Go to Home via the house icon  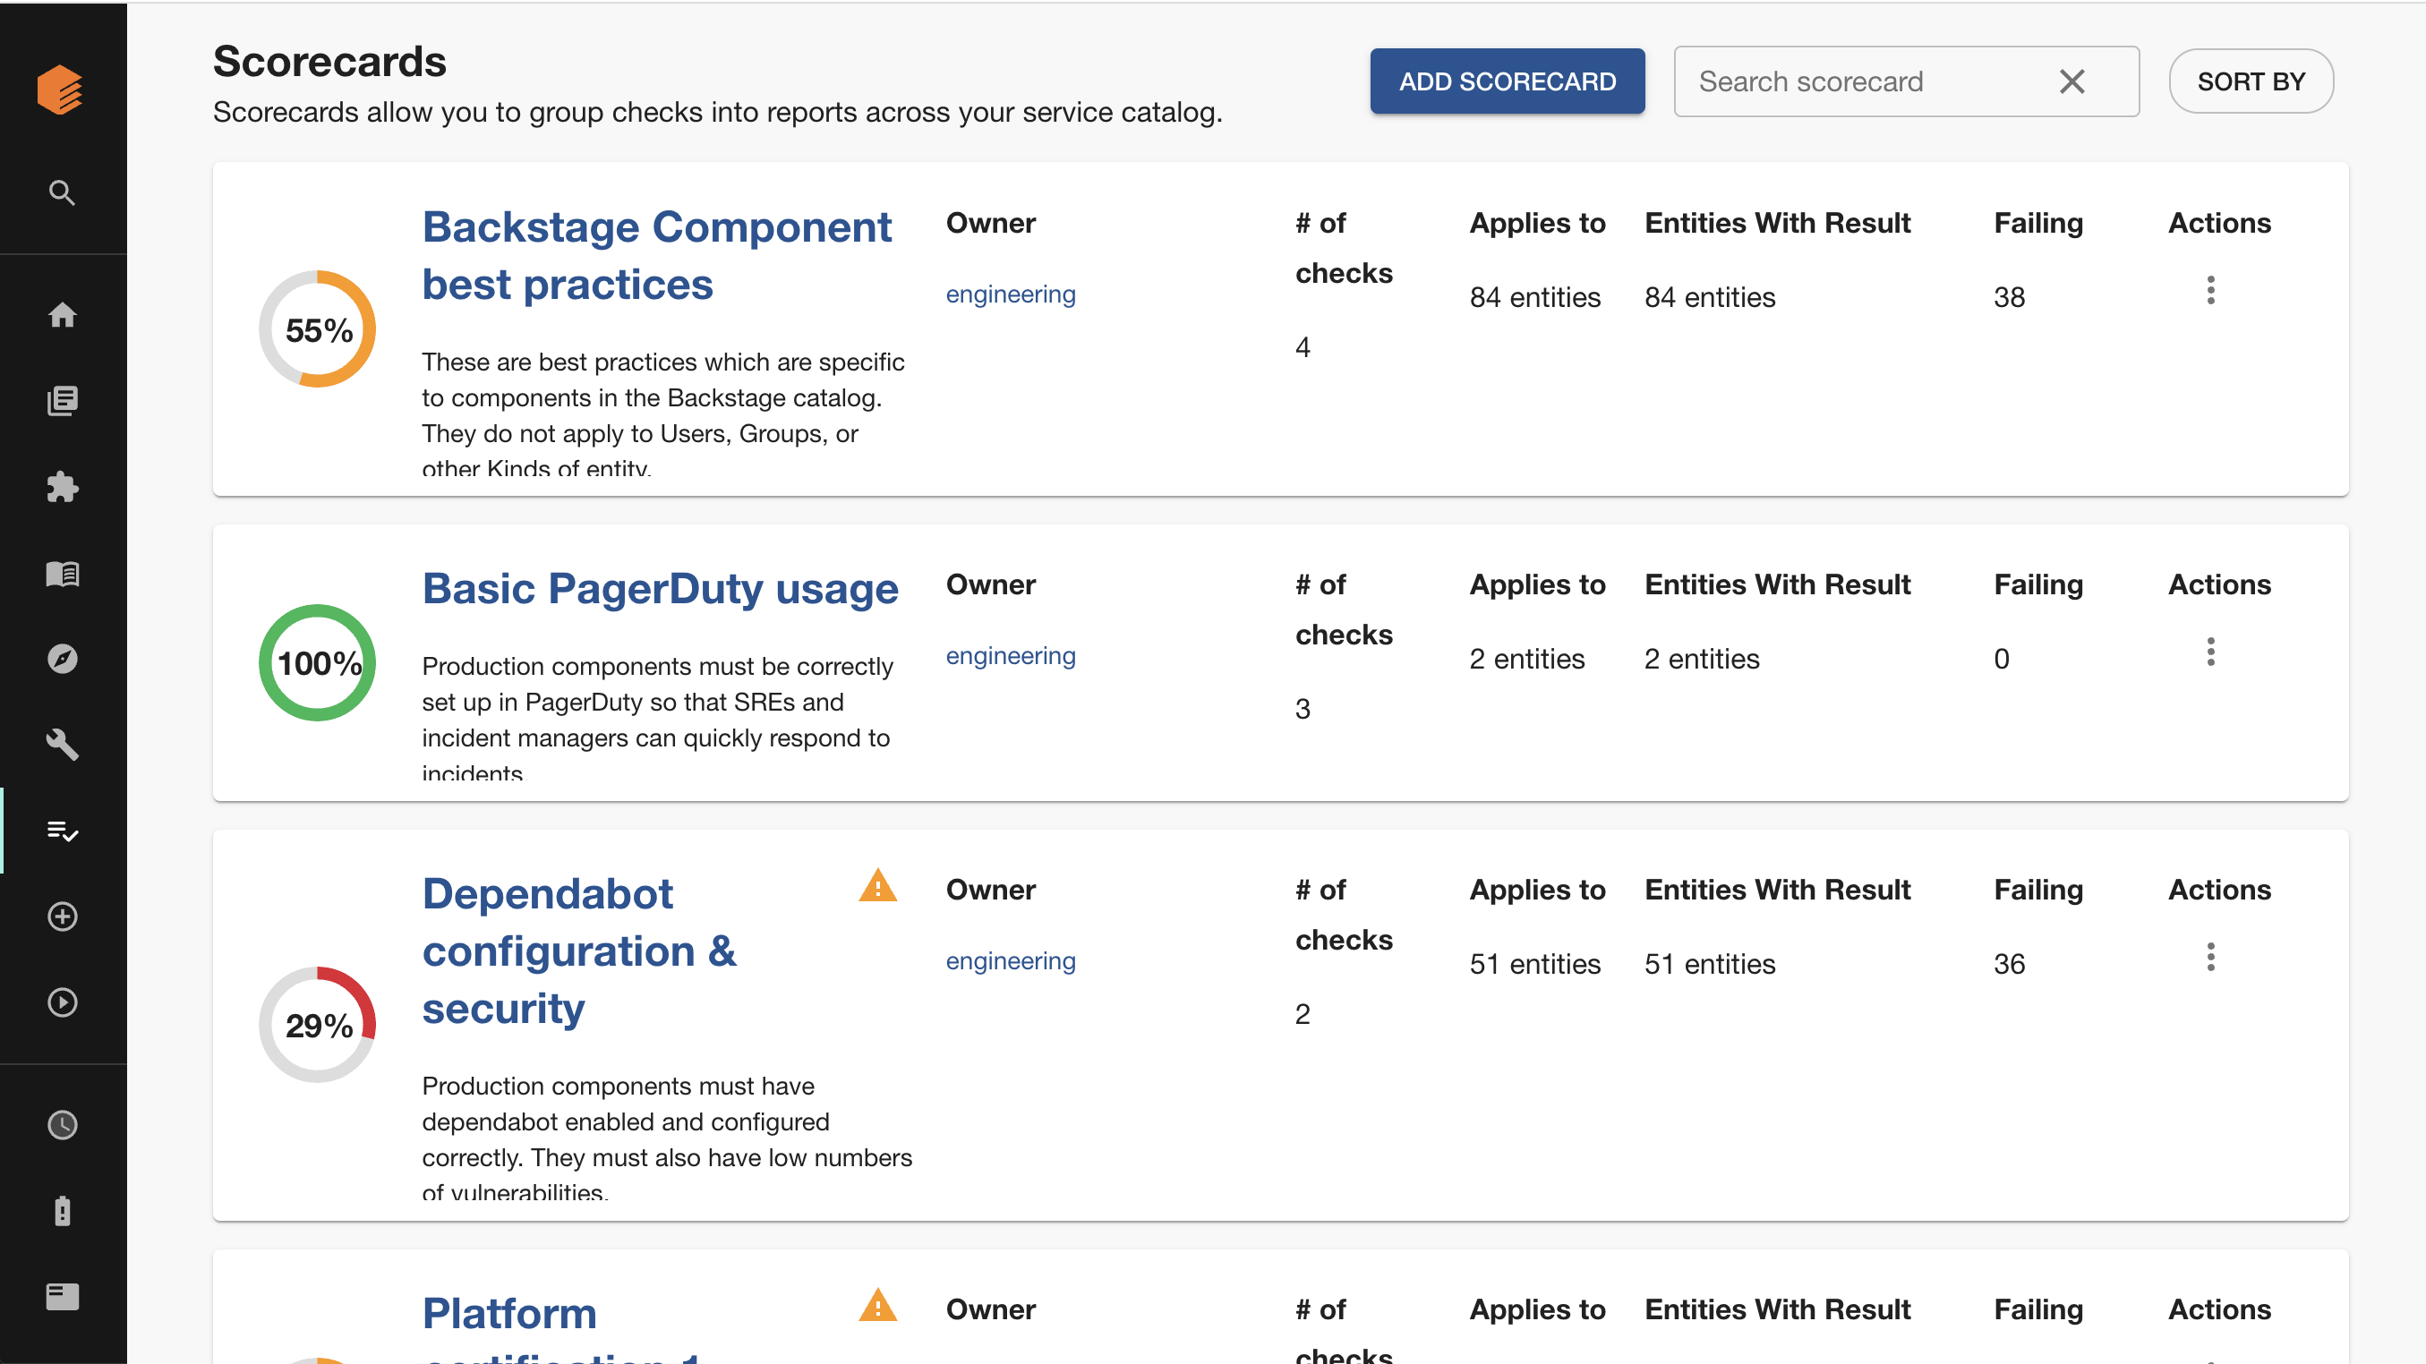coord(62,314)
